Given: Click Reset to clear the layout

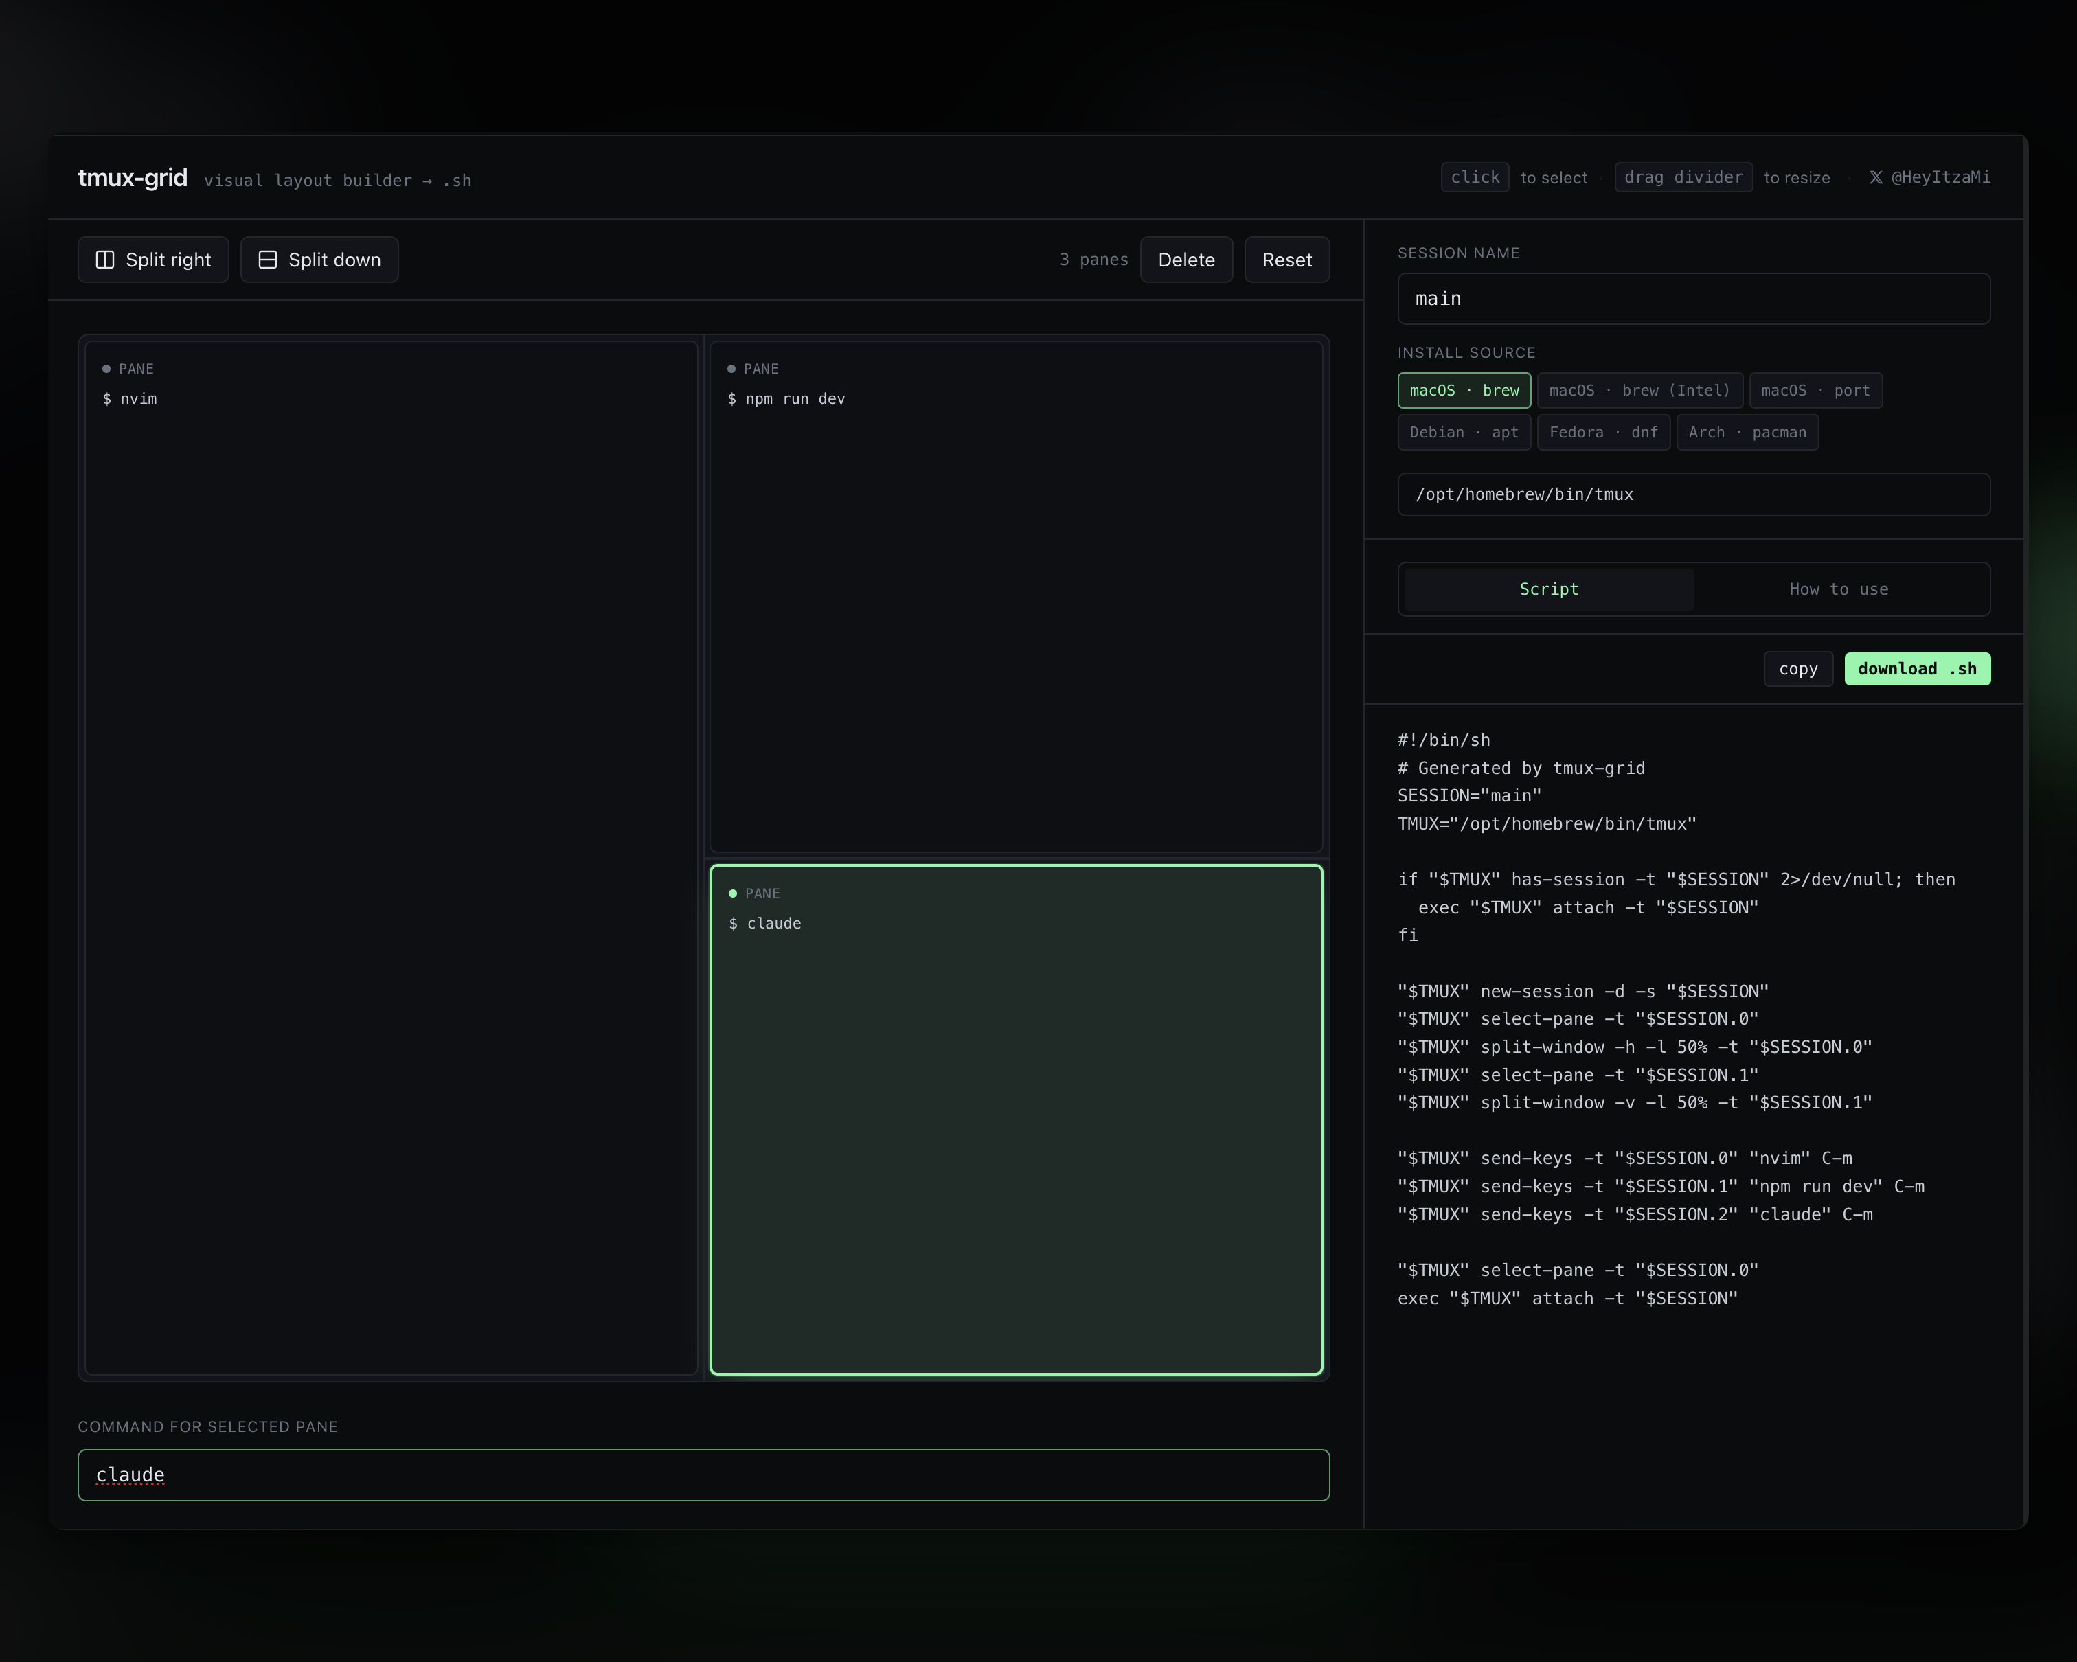Looking at the screenshot, I should (1287, 259).
